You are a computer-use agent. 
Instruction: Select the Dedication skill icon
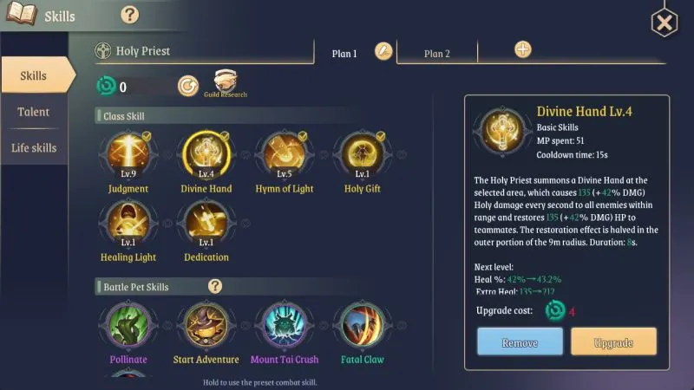pos(206,223)
